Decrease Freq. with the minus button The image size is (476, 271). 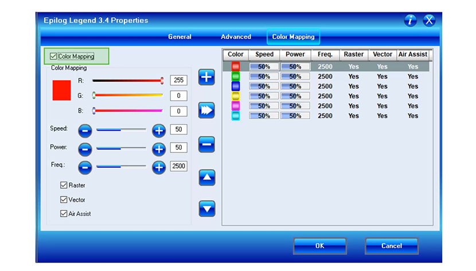coord(85,167)
